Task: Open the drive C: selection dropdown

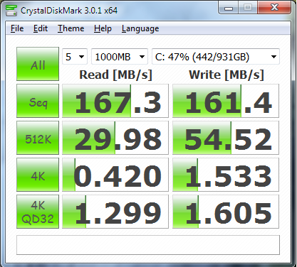Action: 216,57
